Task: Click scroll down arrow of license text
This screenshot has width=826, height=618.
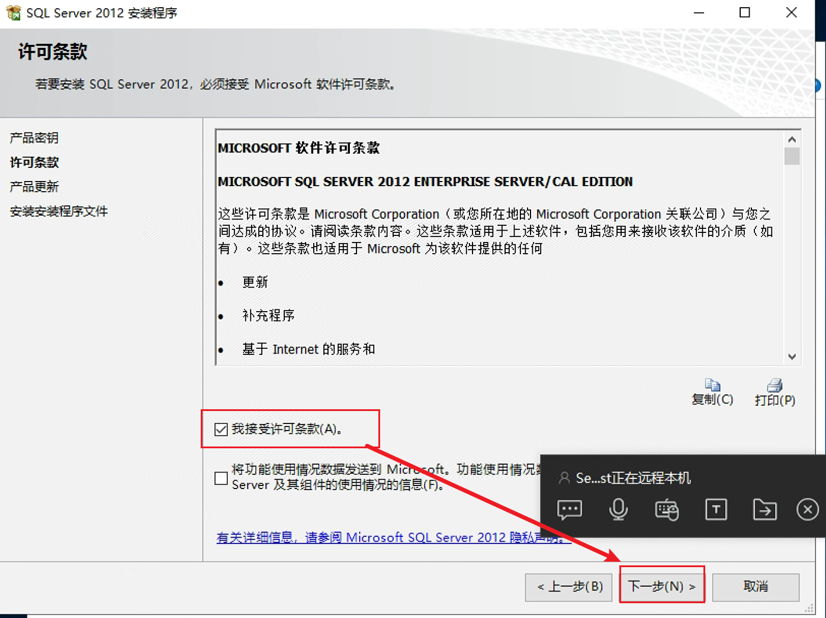Action: click(x=792, y=357)
